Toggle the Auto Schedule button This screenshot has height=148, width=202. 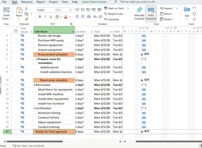(151, 14)
